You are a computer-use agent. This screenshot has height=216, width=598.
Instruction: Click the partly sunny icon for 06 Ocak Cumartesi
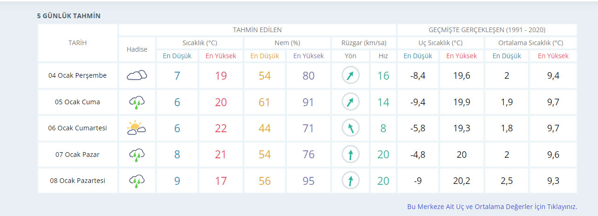coord(136,128)
